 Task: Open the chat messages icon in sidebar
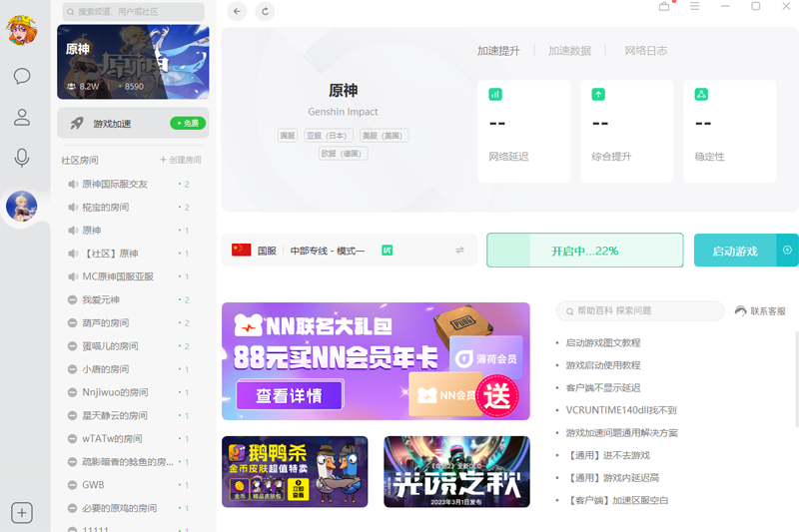21,76
